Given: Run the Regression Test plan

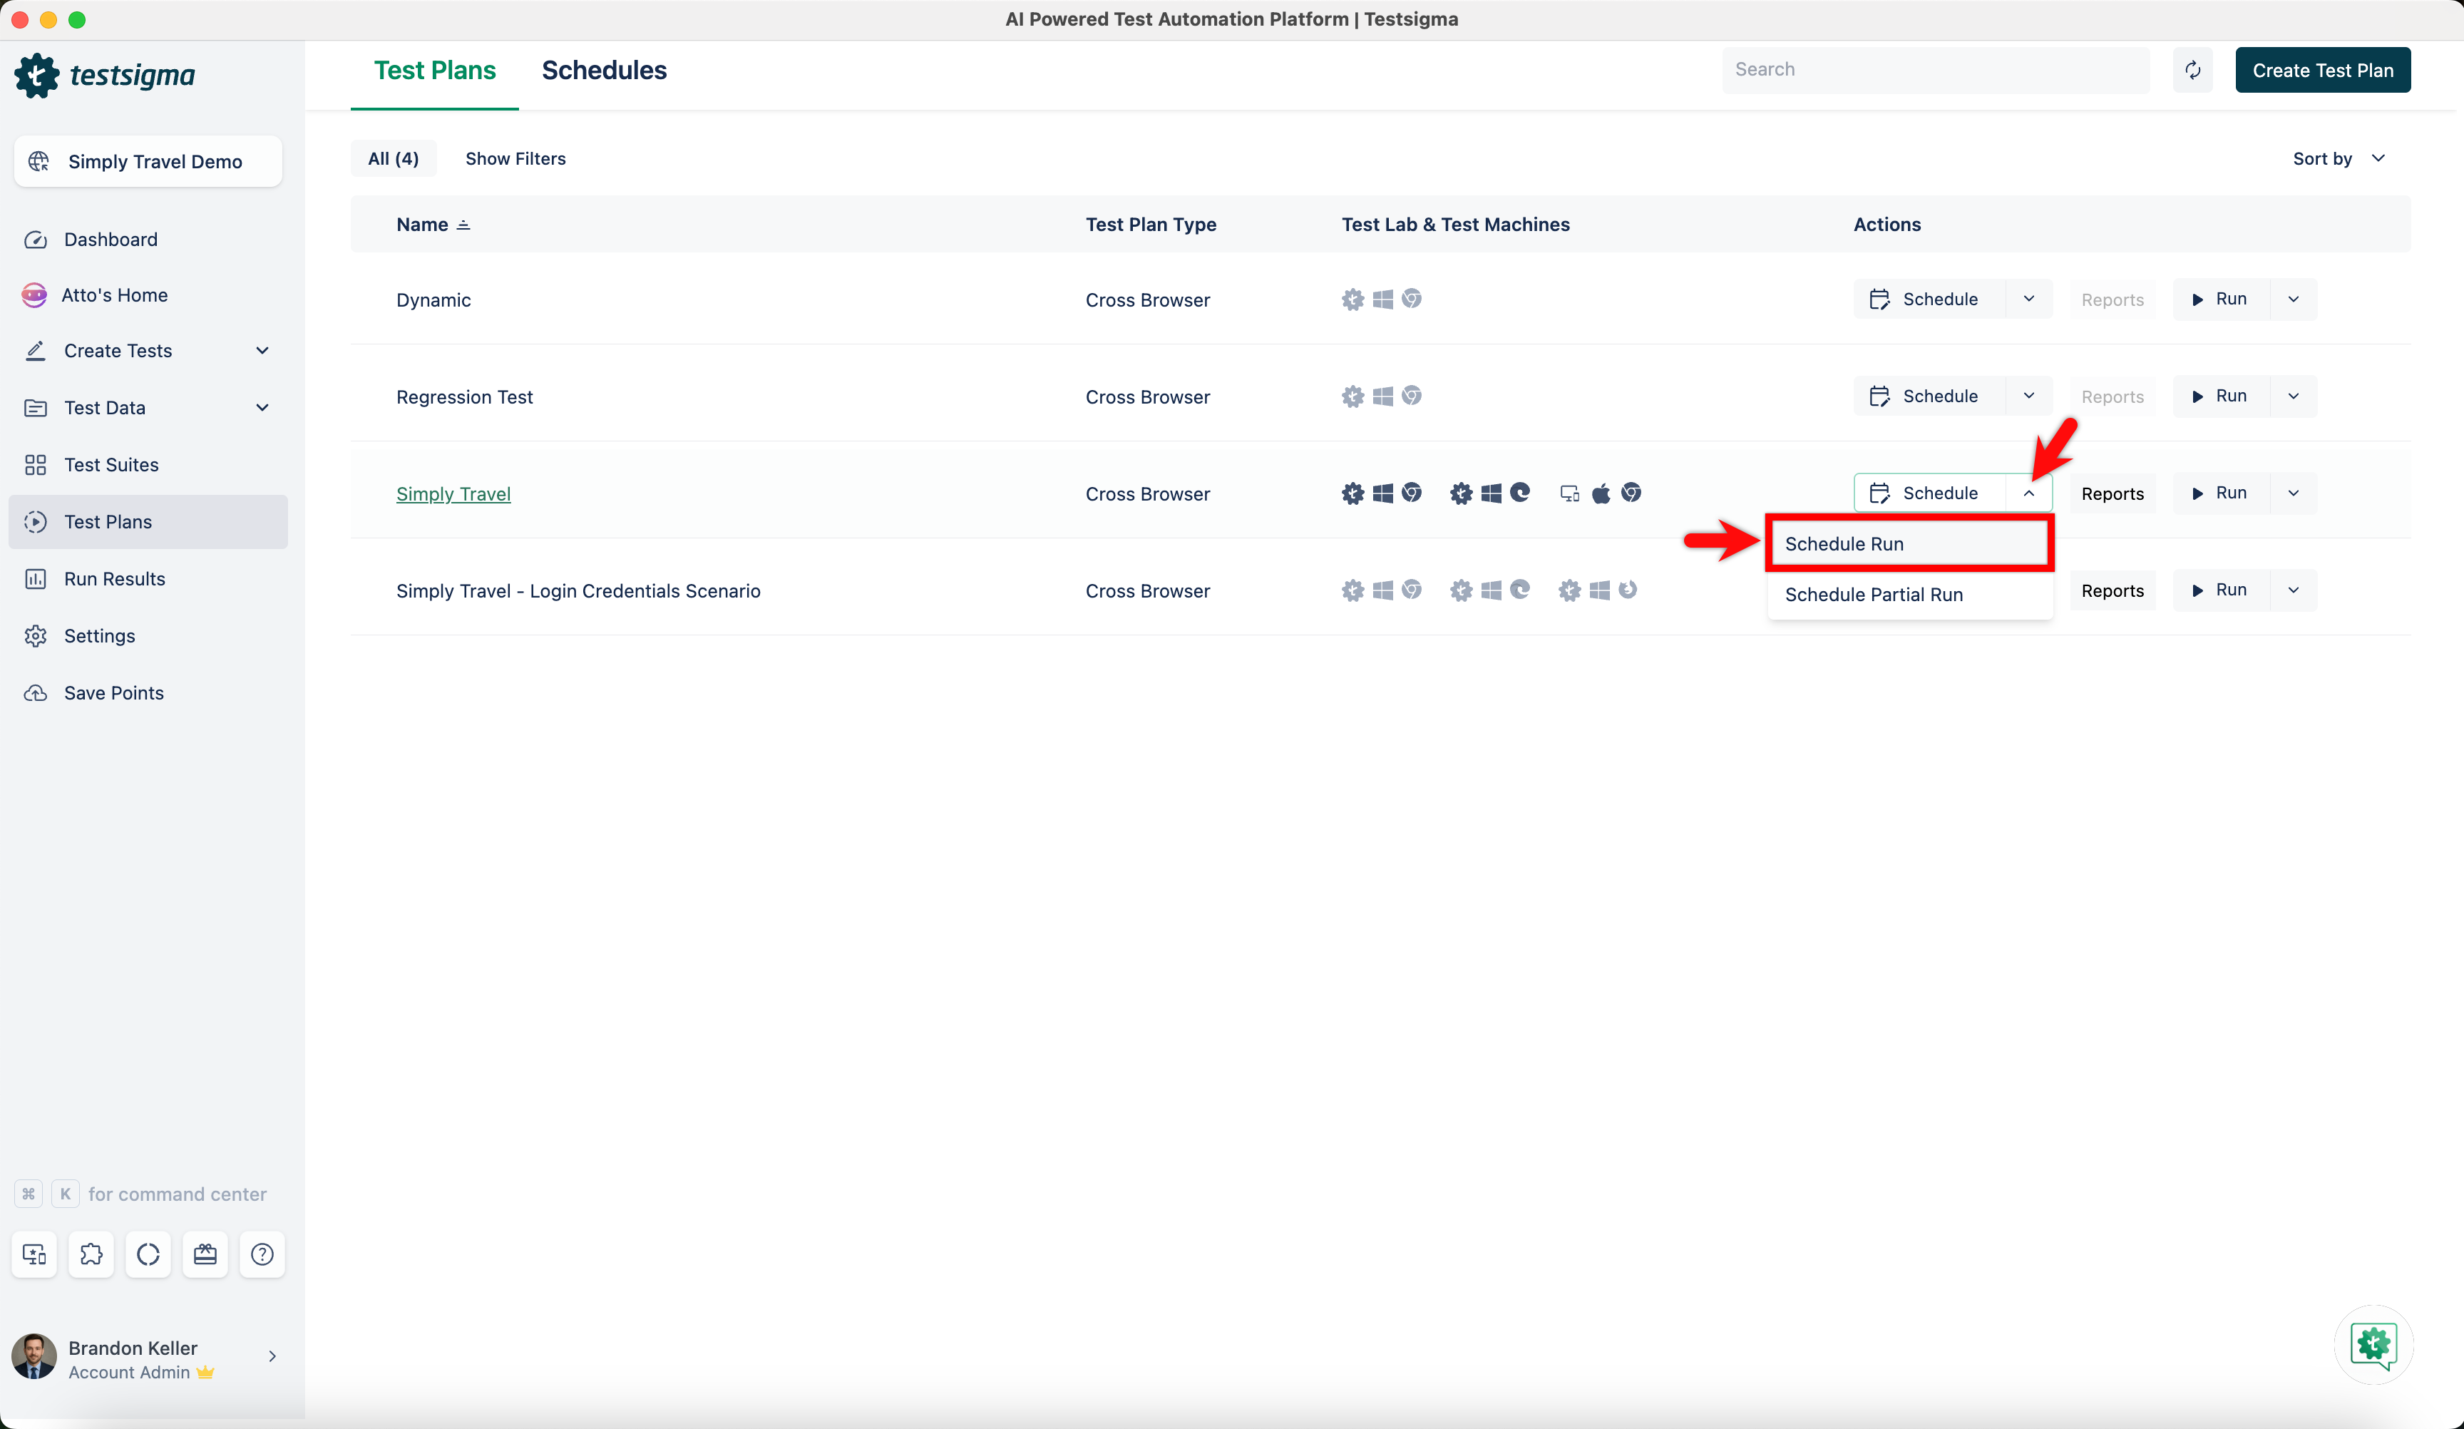Looking at the screenshot, I should (x=2221, y=396).
